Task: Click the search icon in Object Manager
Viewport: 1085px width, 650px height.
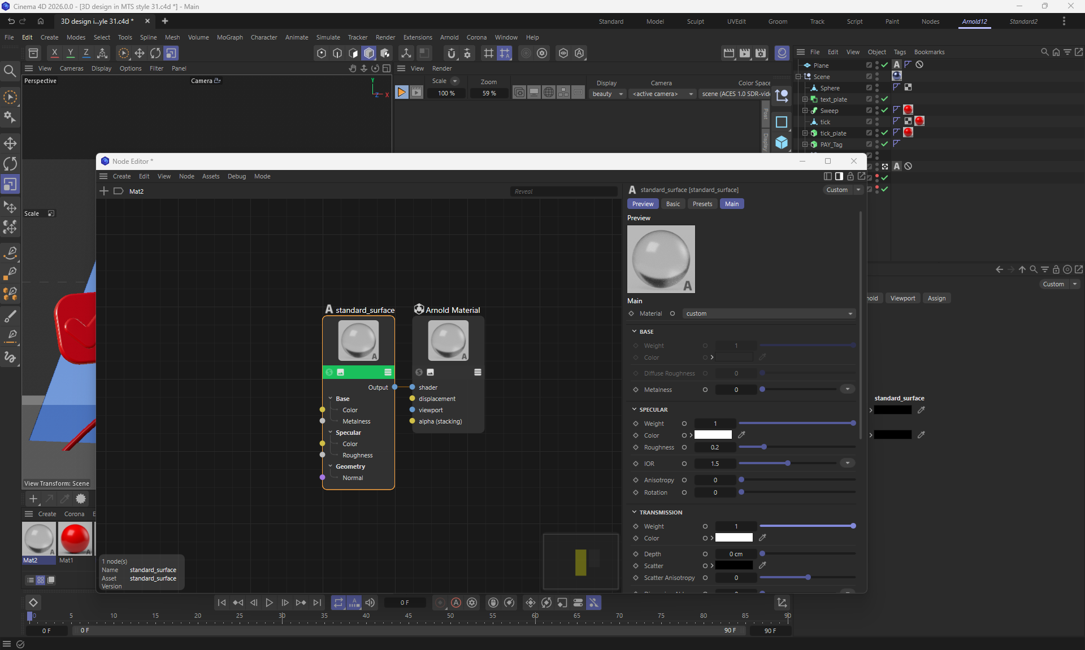Action: point(1044,52)
